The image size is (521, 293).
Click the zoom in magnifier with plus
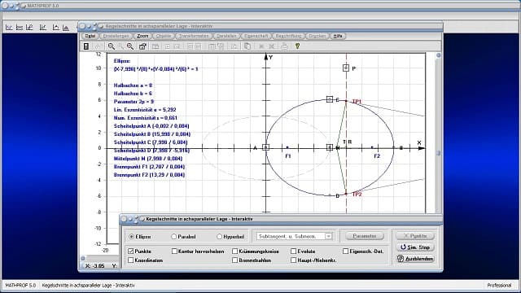pos(130,46)
